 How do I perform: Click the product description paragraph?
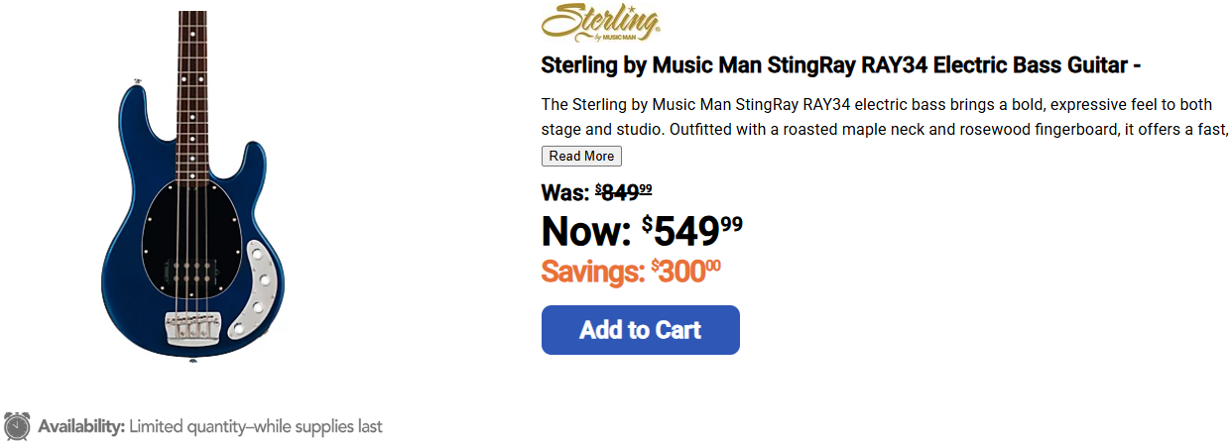(x=885, y=117)
